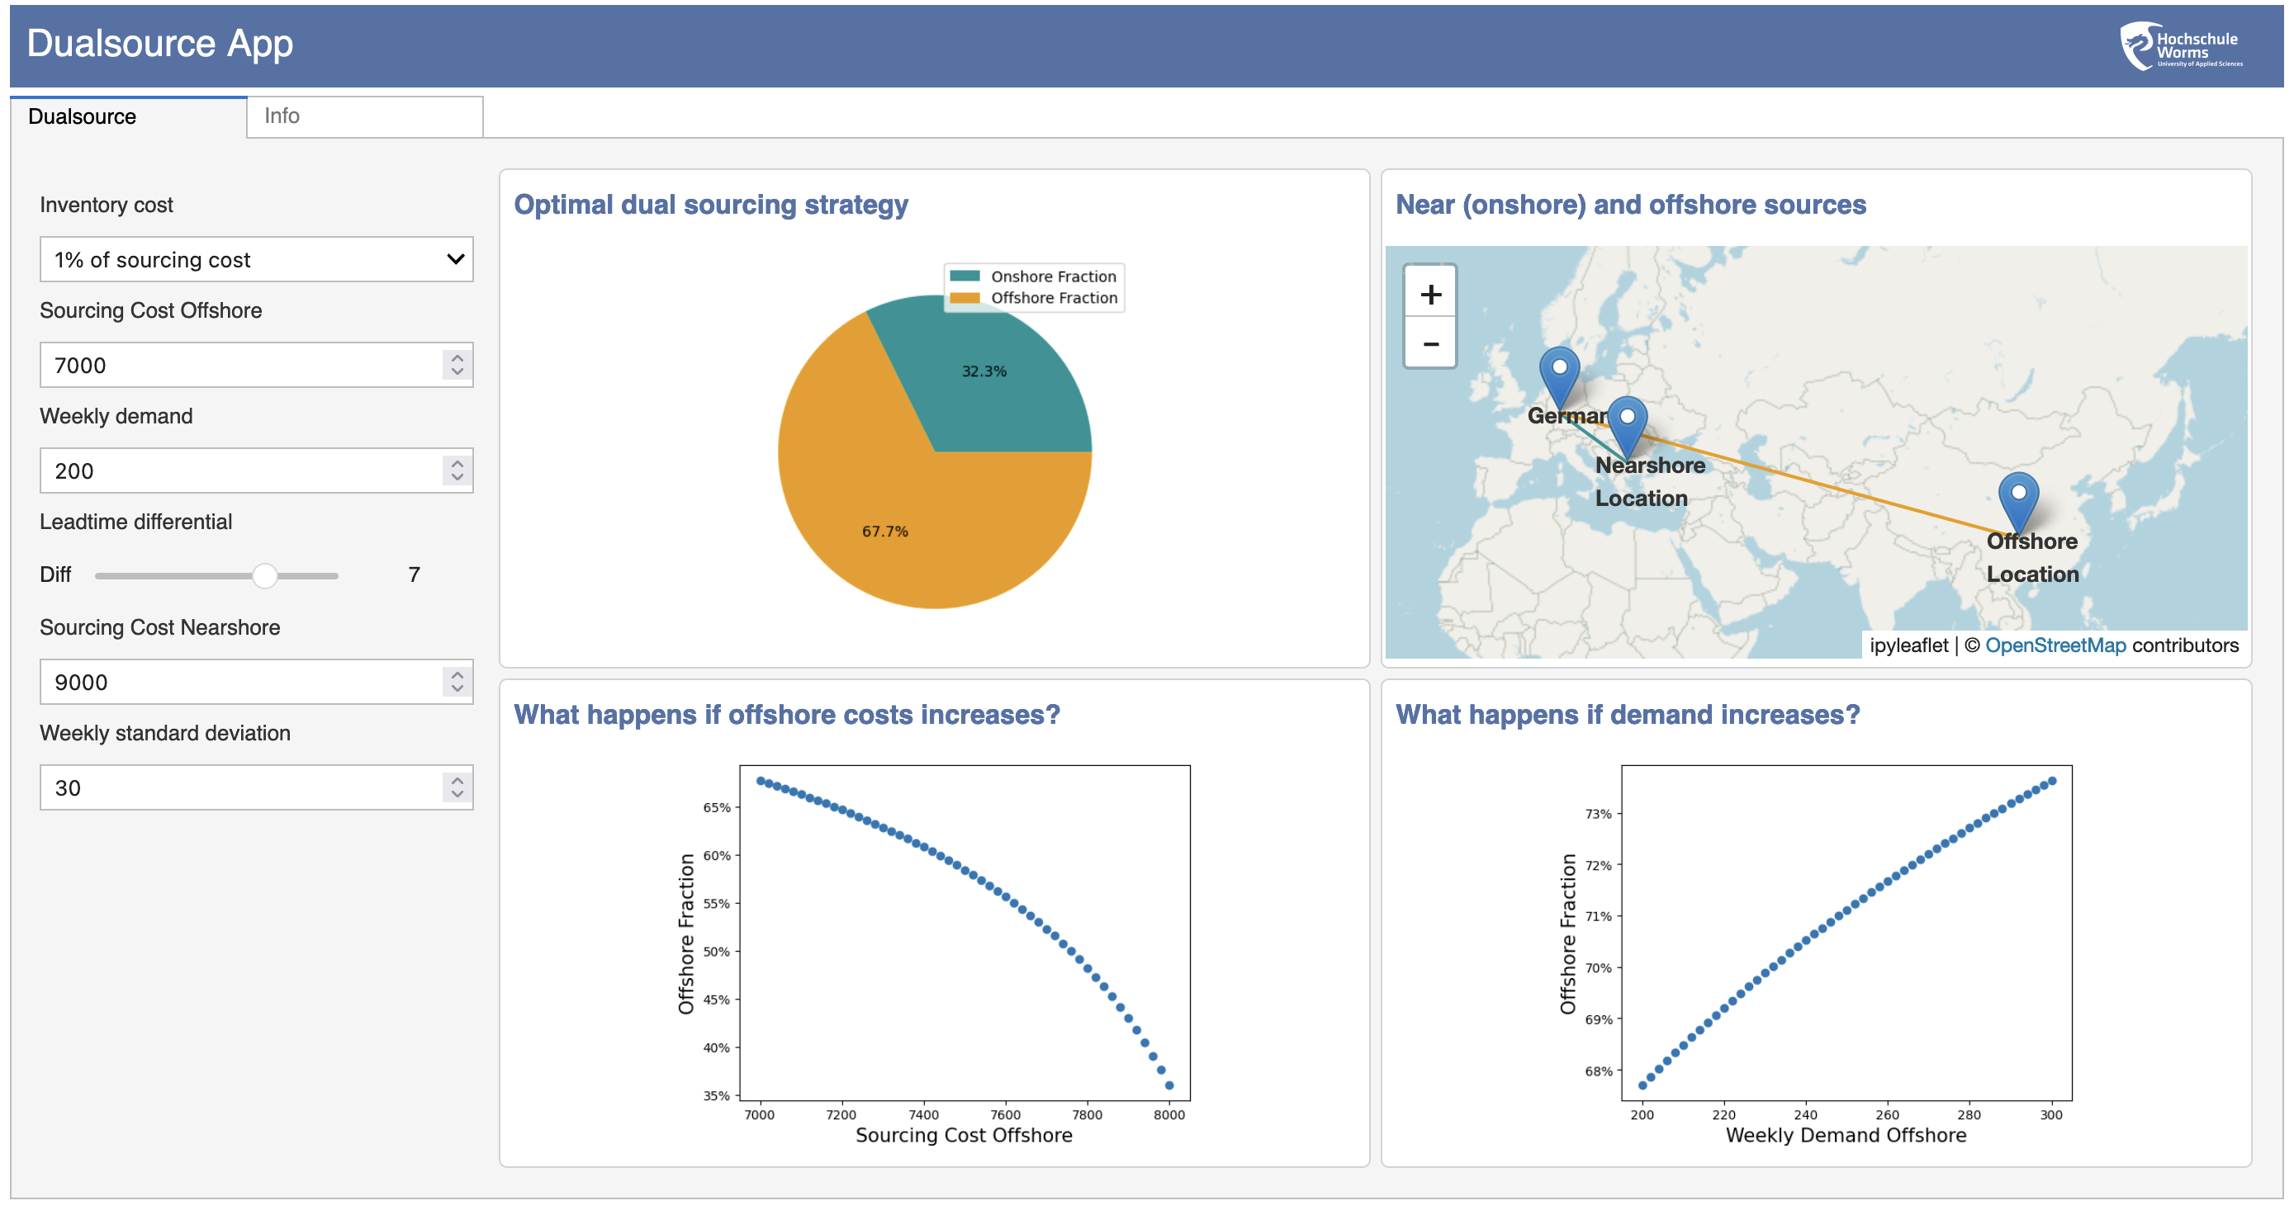
Task: Increase Sourcing Cost Nearshore with up arrow
Action: click(x=457, y=674)
